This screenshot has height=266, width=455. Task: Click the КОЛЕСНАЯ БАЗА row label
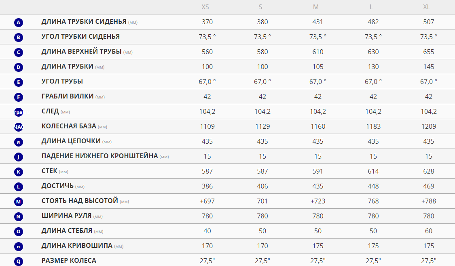pyautogui.click(x=69, y=126)
